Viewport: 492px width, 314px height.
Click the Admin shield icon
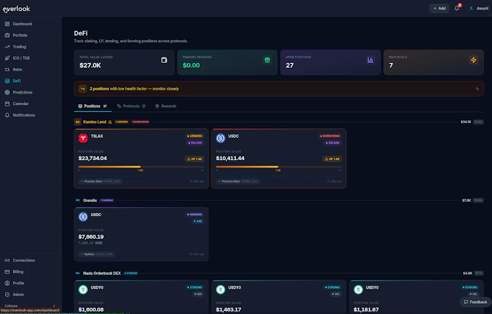7,294
